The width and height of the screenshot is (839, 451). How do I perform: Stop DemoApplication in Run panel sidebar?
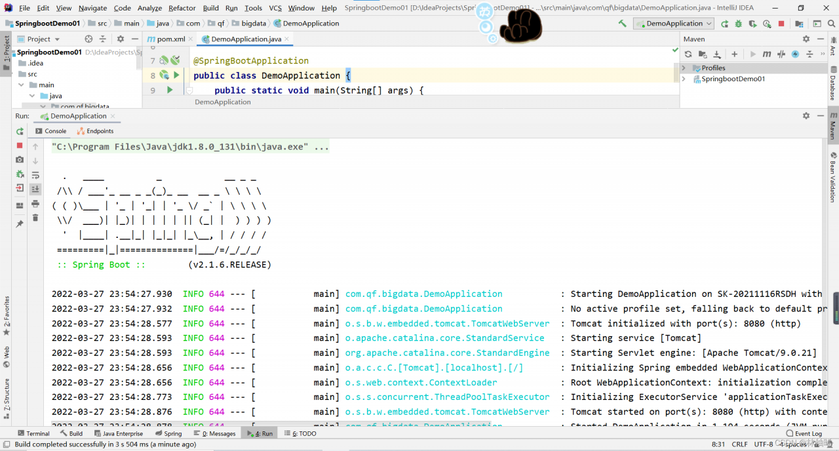click(20, 146)
